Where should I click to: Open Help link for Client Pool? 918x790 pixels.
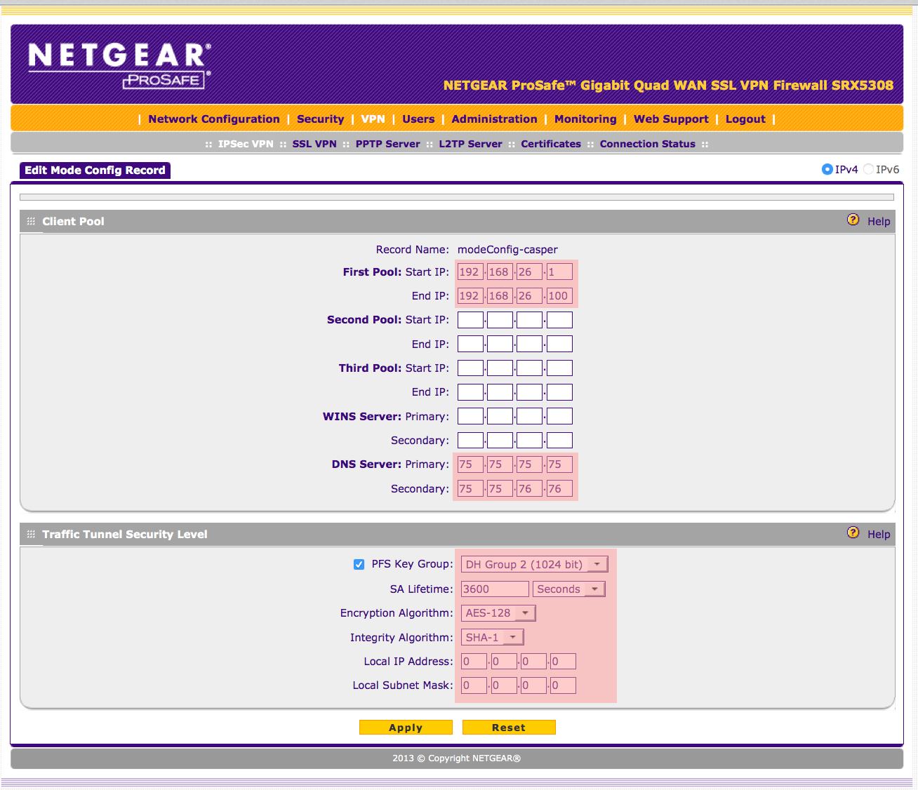click(x=879, y=221)
